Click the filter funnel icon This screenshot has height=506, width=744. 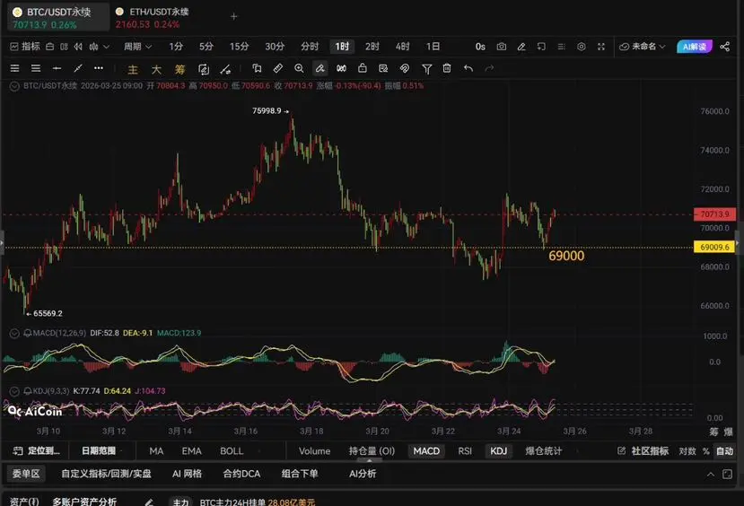pos(426,69)
